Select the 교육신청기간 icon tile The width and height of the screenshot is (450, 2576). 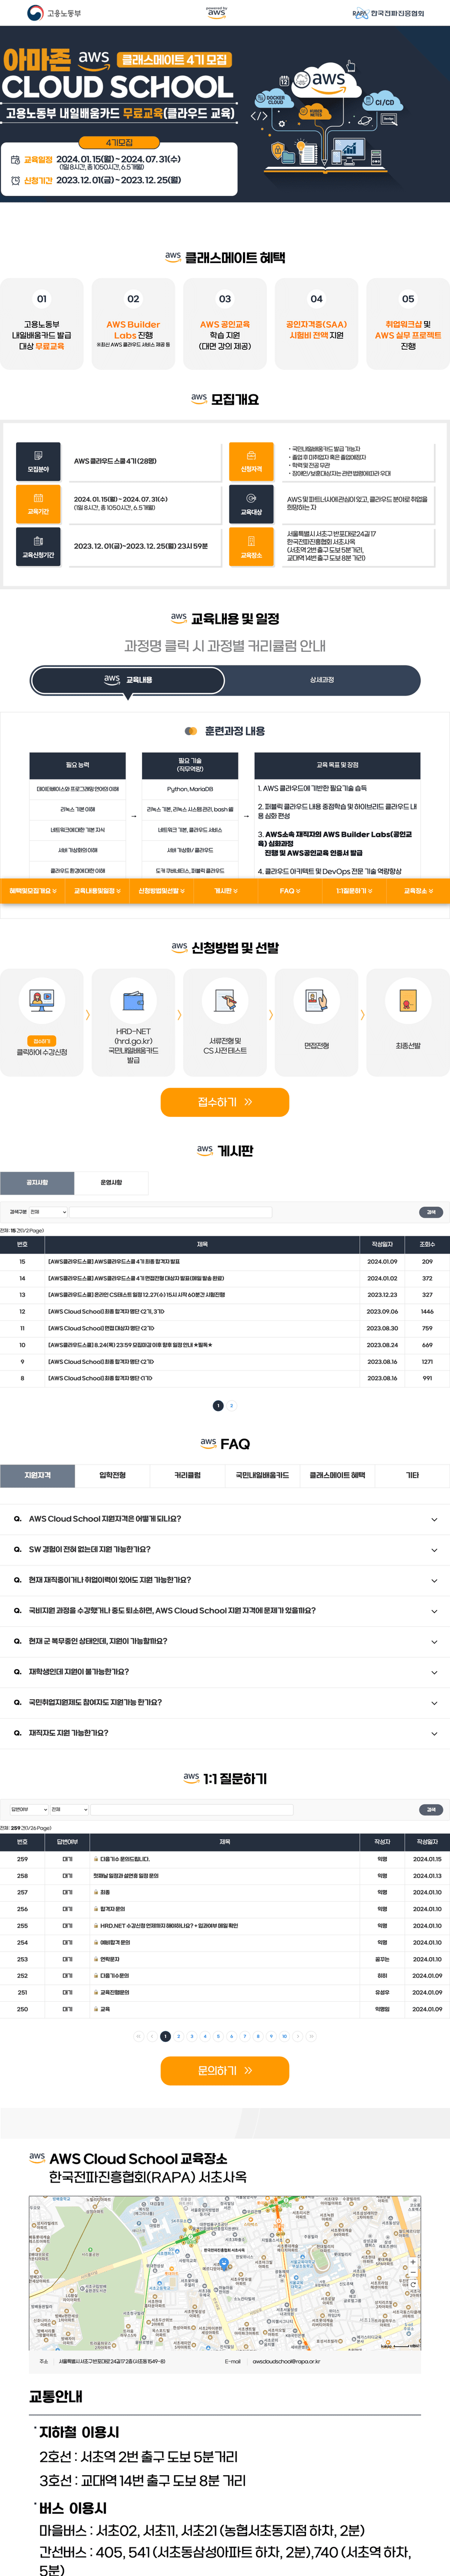click(x=38, y=546)
